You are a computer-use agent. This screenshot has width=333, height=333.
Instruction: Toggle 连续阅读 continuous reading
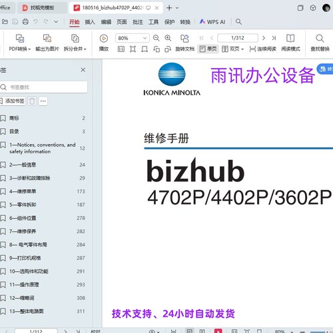[263, 49]
